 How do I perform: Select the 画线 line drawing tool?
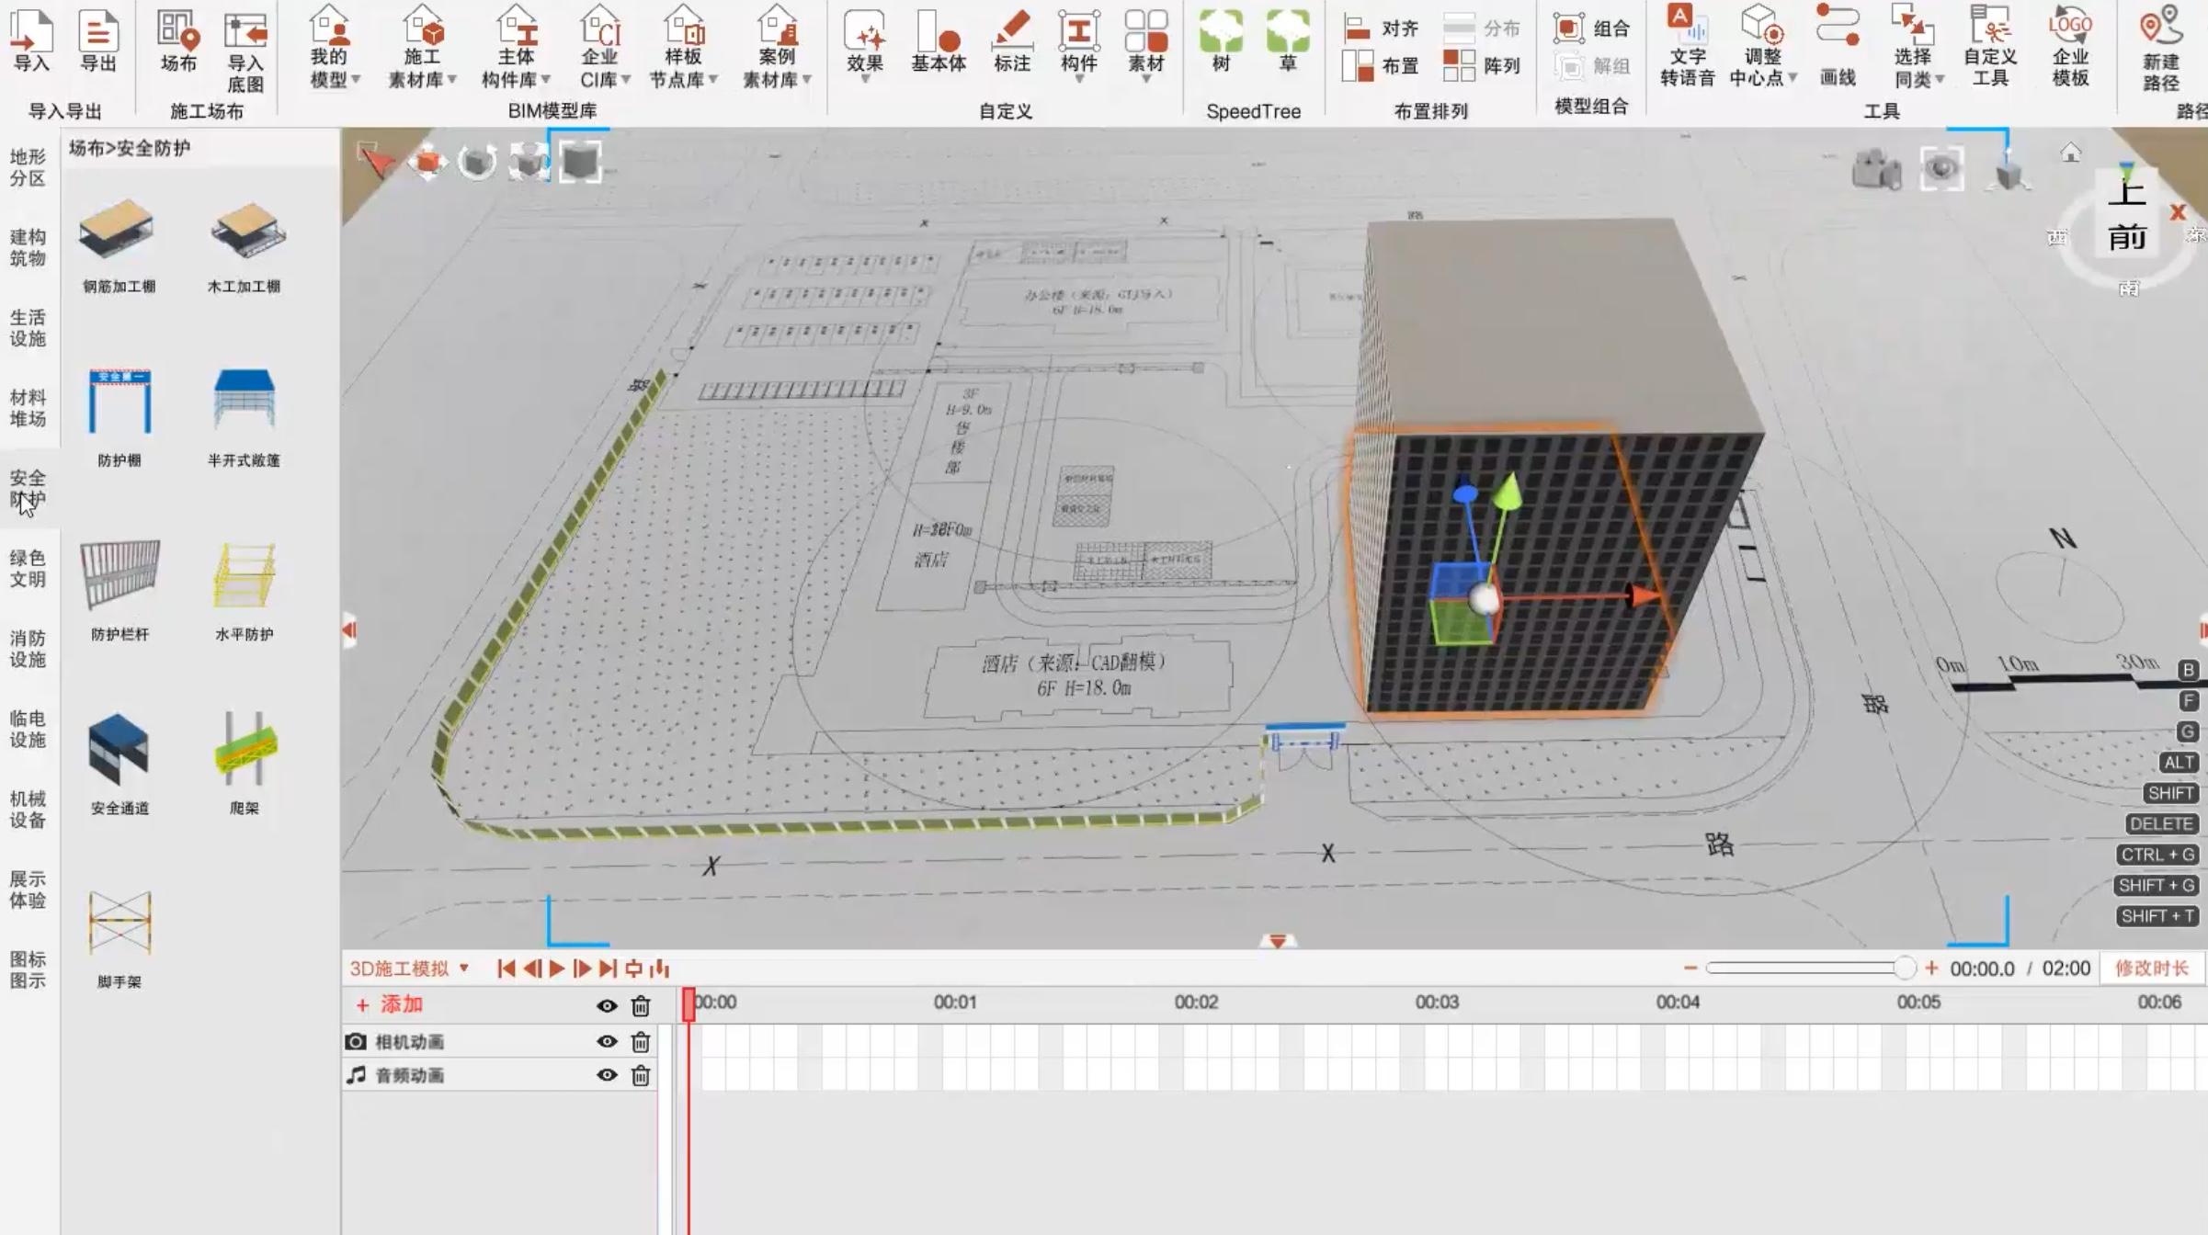(1838, 44)
